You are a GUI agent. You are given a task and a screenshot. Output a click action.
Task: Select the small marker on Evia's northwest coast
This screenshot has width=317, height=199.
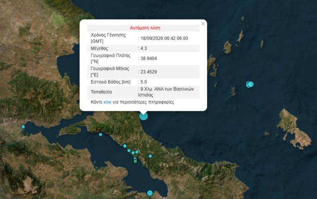(x=100, y=134)
